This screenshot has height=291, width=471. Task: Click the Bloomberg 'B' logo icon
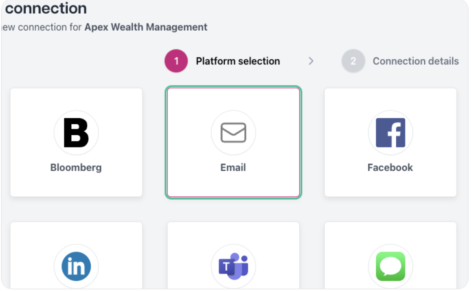[76, 133]
